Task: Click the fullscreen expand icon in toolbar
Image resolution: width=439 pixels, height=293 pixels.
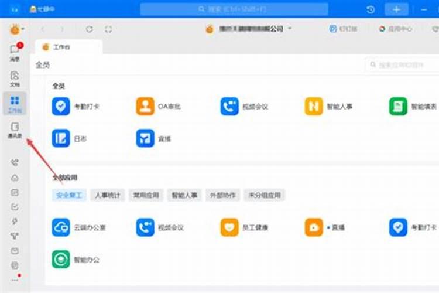Action: 108,29
